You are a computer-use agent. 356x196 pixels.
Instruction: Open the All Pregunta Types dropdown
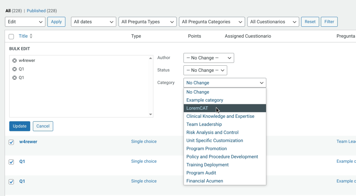pos(147,22)
